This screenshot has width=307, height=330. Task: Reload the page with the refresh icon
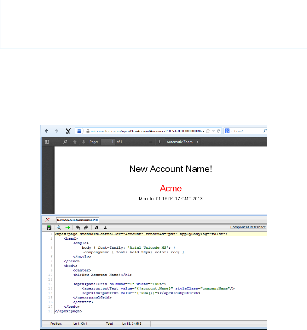coord(218,131)
